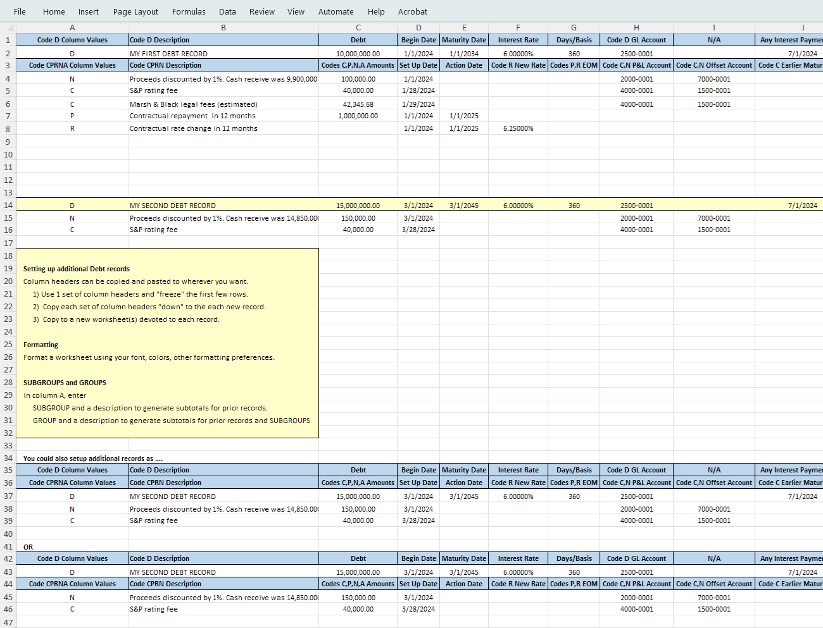823x628 pixels.
Task: Open the Help tab
Action: 376,11
